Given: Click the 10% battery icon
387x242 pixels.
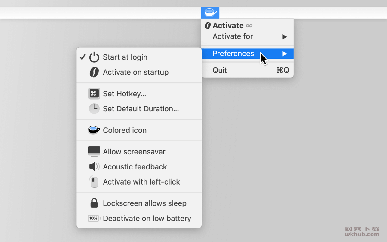Looking at the screenshot, I should pos(94,218).
